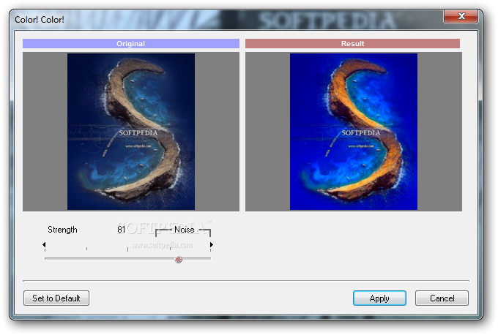
Task: Click the strength value 81
Action: pyautogui.click(x=121, y=230)
